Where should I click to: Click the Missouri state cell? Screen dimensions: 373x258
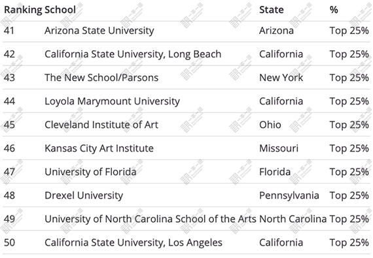point(279,148)
